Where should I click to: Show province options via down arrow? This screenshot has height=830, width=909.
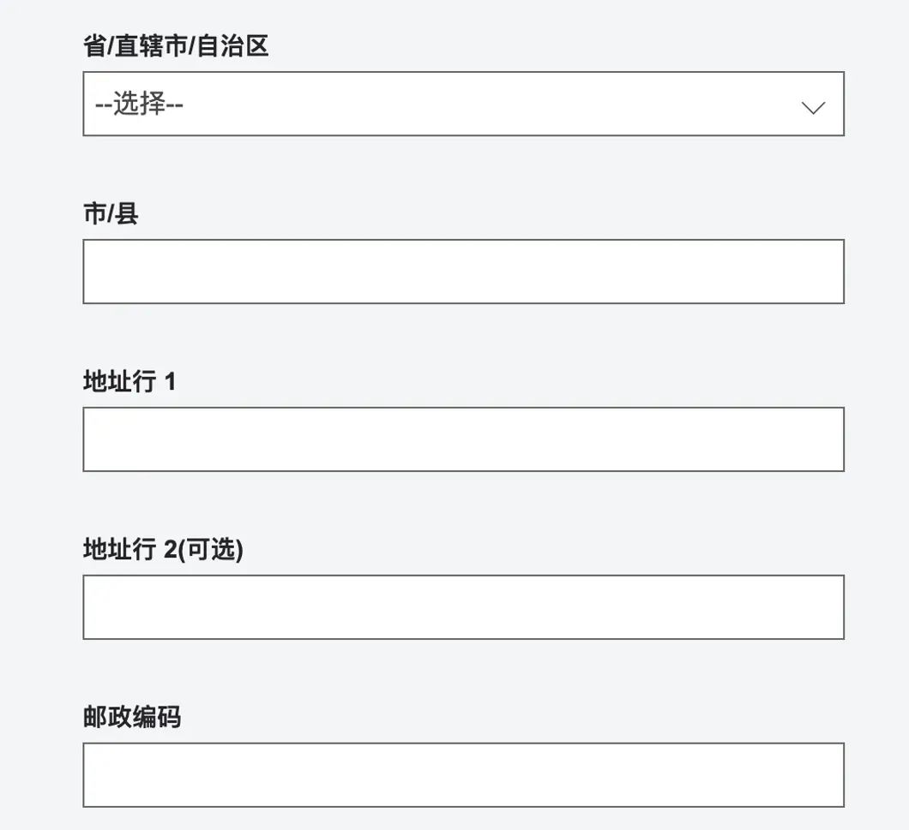[x=813, y=108]
